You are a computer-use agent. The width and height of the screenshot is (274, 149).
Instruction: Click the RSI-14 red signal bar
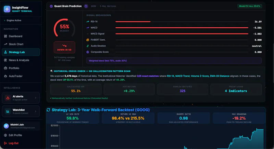[133, 22]
